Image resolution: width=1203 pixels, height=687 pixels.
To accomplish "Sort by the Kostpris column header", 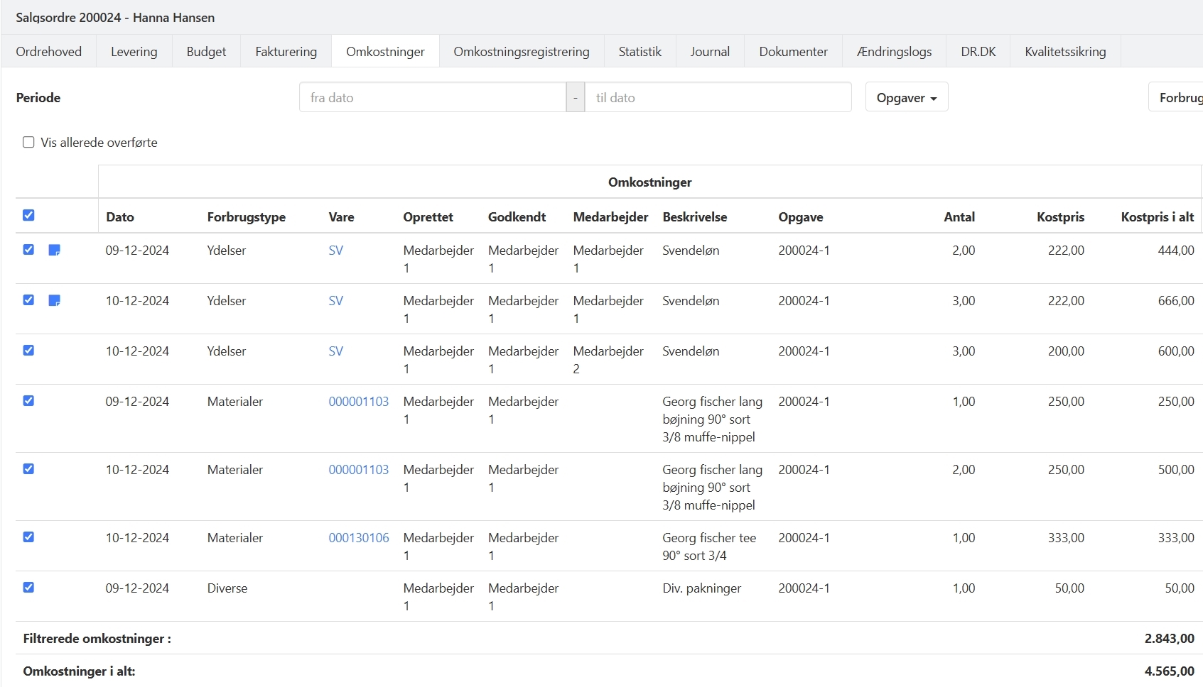I will click(x=1059, y=217).
